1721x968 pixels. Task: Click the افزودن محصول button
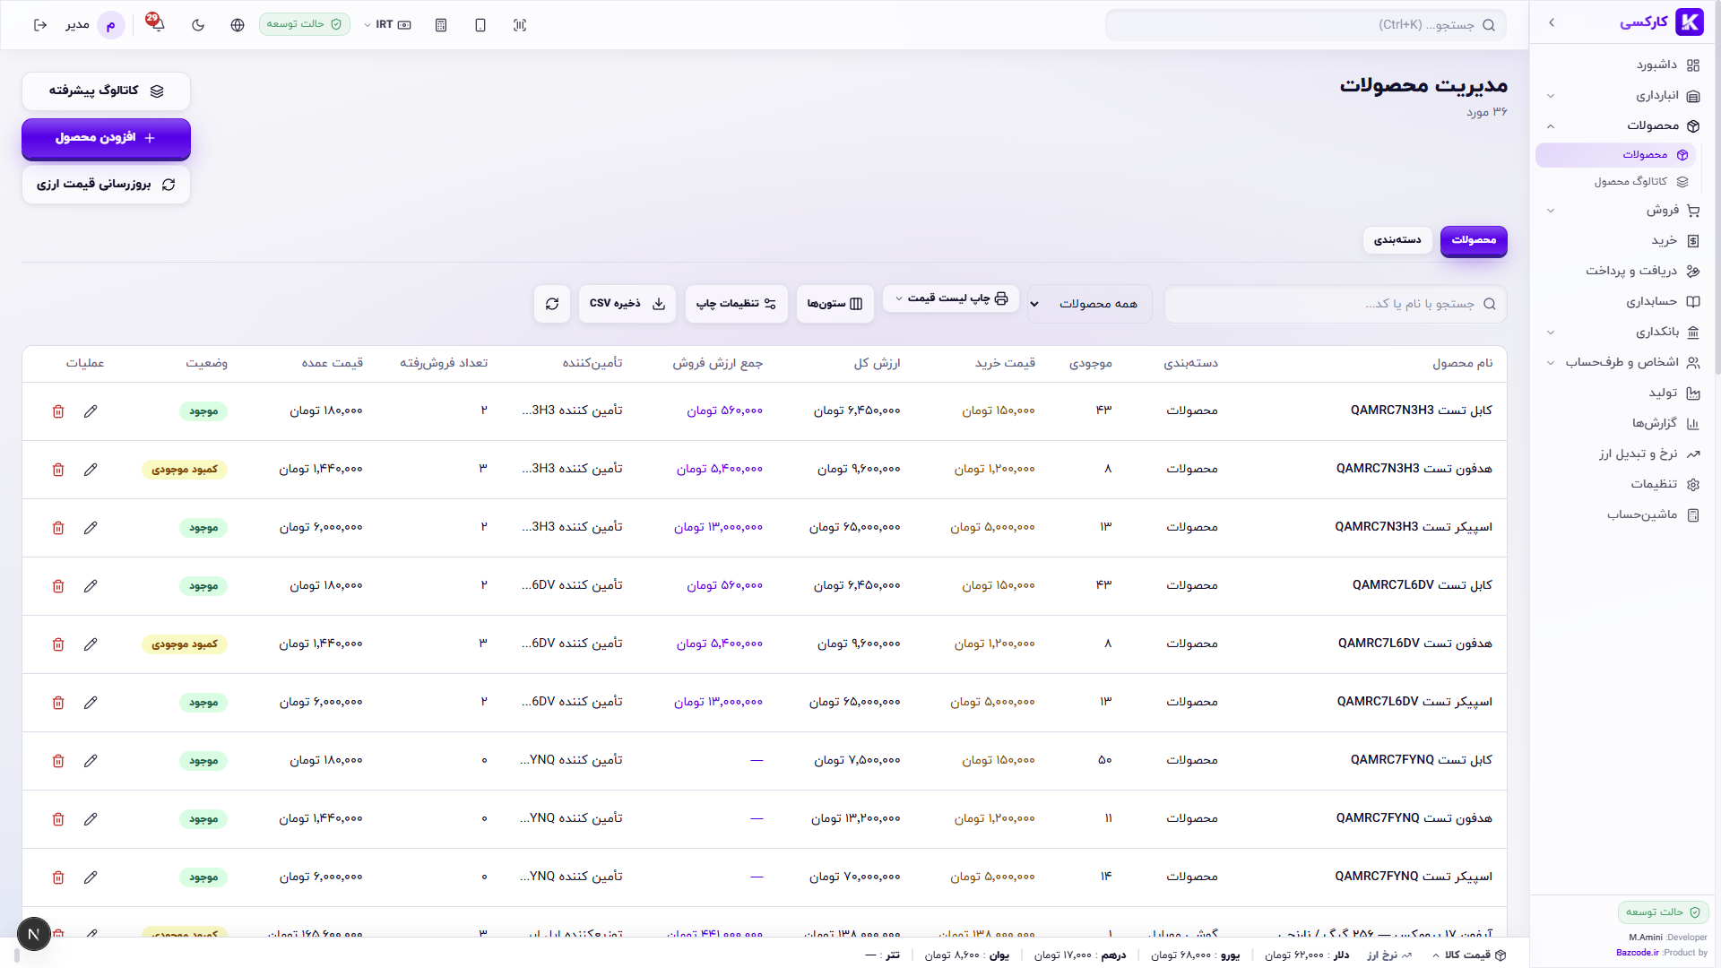point(106,138)
